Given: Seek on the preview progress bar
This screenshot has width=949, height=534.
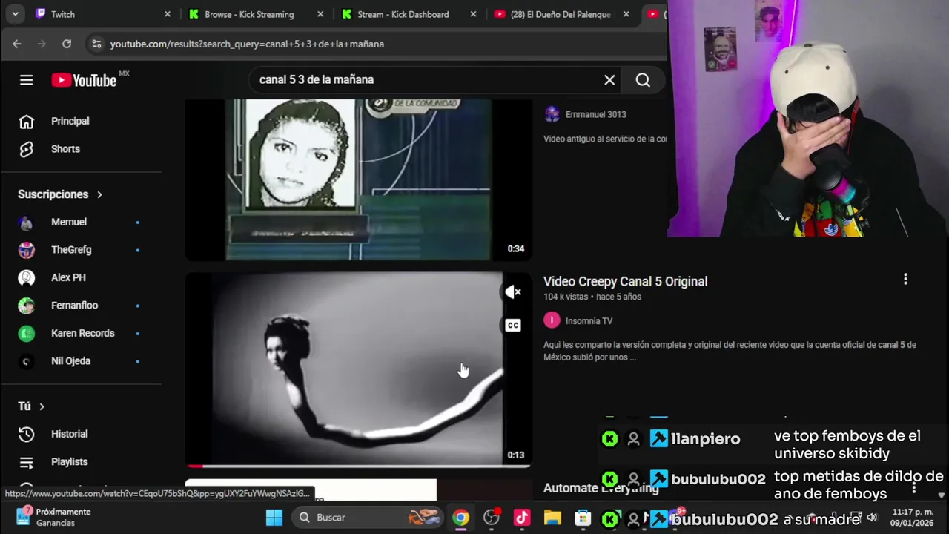Looking at the screenshot, I should (358, 466).
